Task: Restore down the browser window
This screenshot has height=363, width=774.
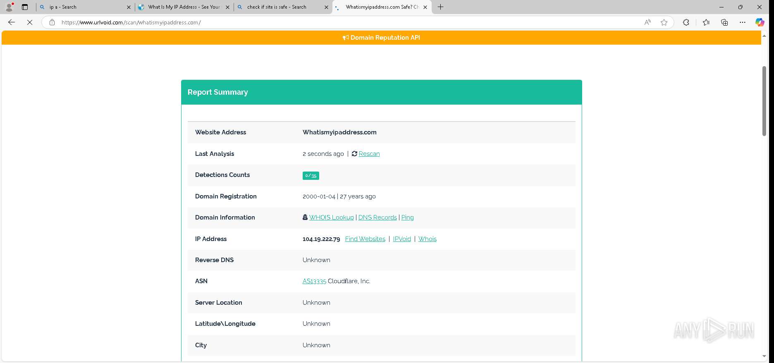Action: coord(741,7)
